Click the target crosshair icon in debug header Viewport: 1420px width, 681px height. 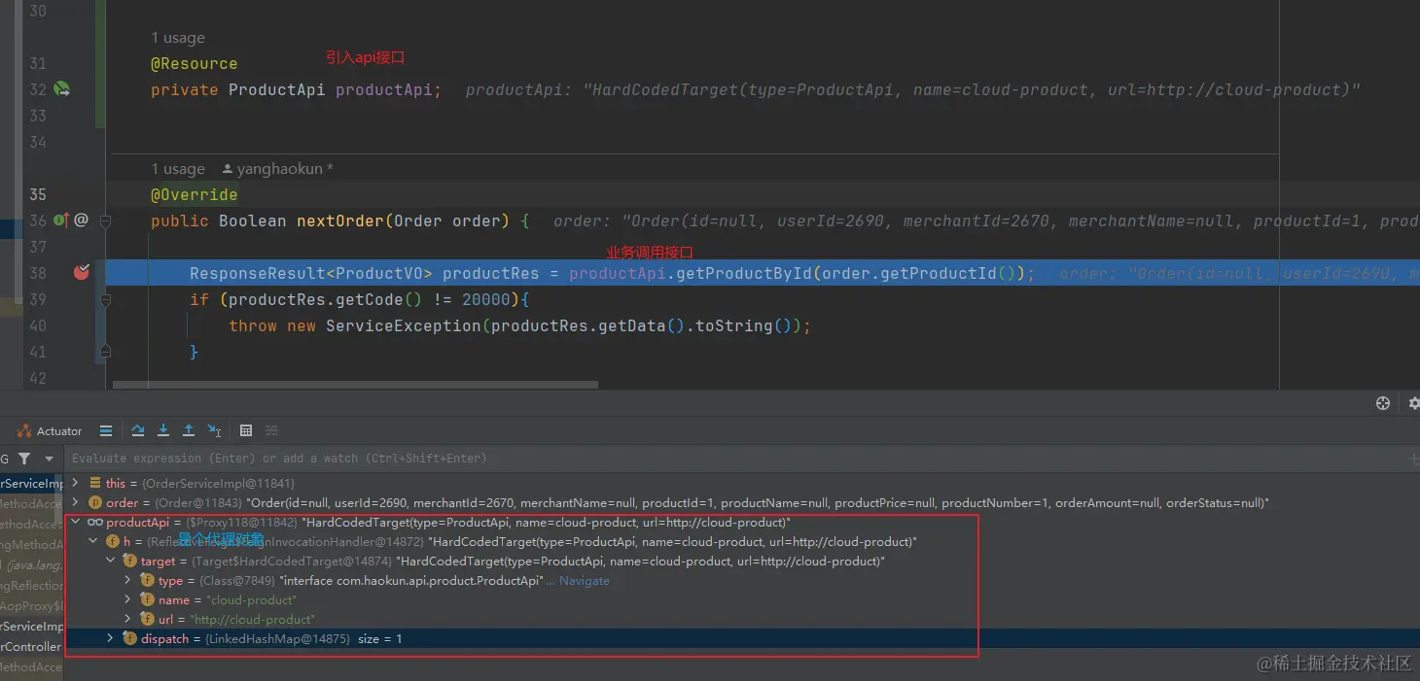point(1383,403)
